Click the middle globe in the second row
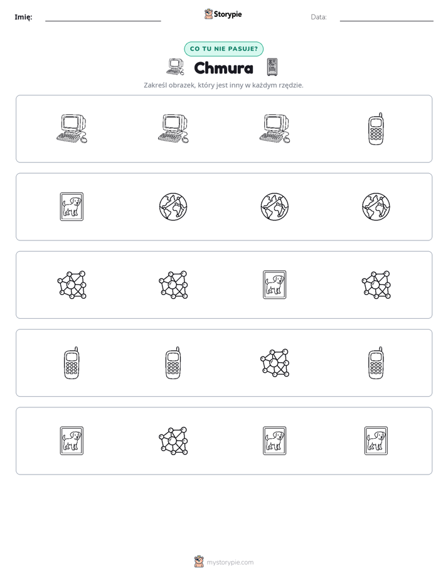 [x=275, y=207]
